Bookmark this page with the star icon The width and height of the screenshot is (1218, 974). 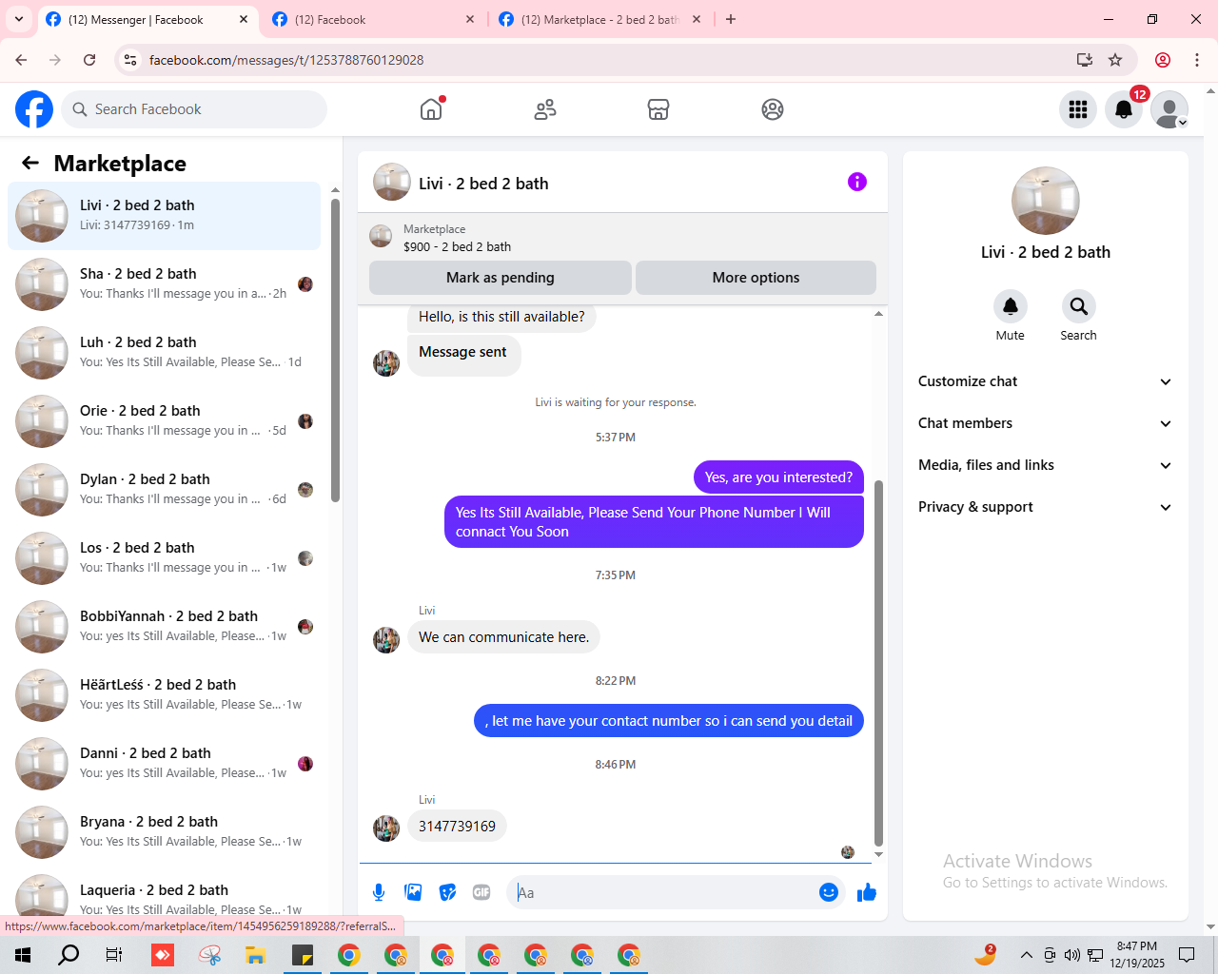point(1115,60)
